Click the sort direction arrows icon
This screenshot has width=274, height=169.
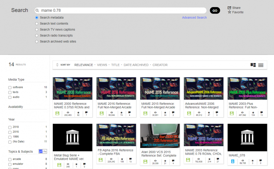(x=57, y=65)
